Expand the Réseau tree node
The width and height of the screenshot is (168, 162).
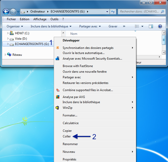pyautogui.click(x=5, y=55)
